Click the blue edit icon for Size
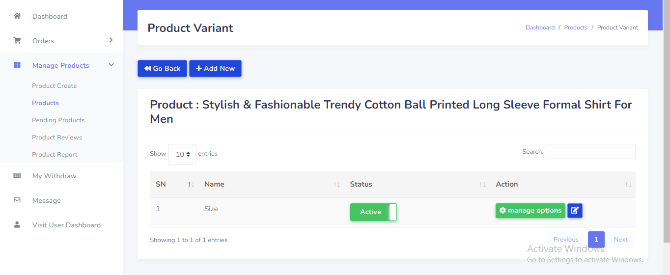The width and height of the screenshot is (670, 275). (575, 211)
